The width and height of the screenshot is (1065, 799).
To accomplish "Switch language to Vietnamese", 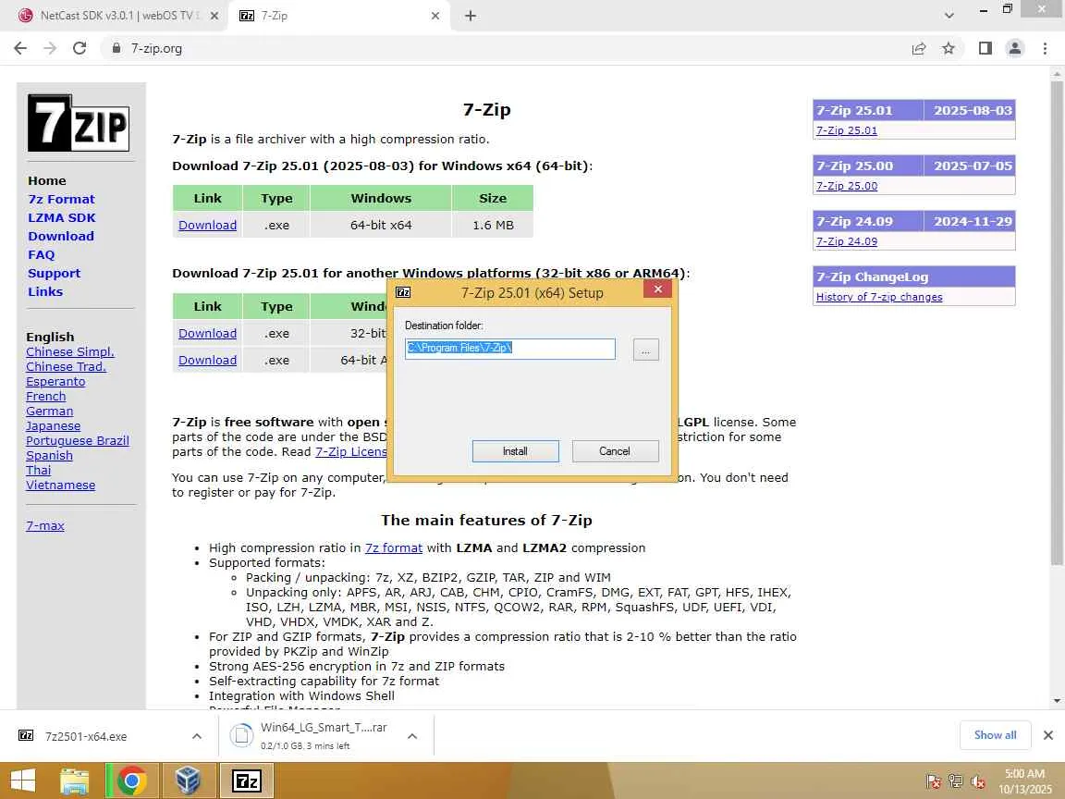I will 60,486.
